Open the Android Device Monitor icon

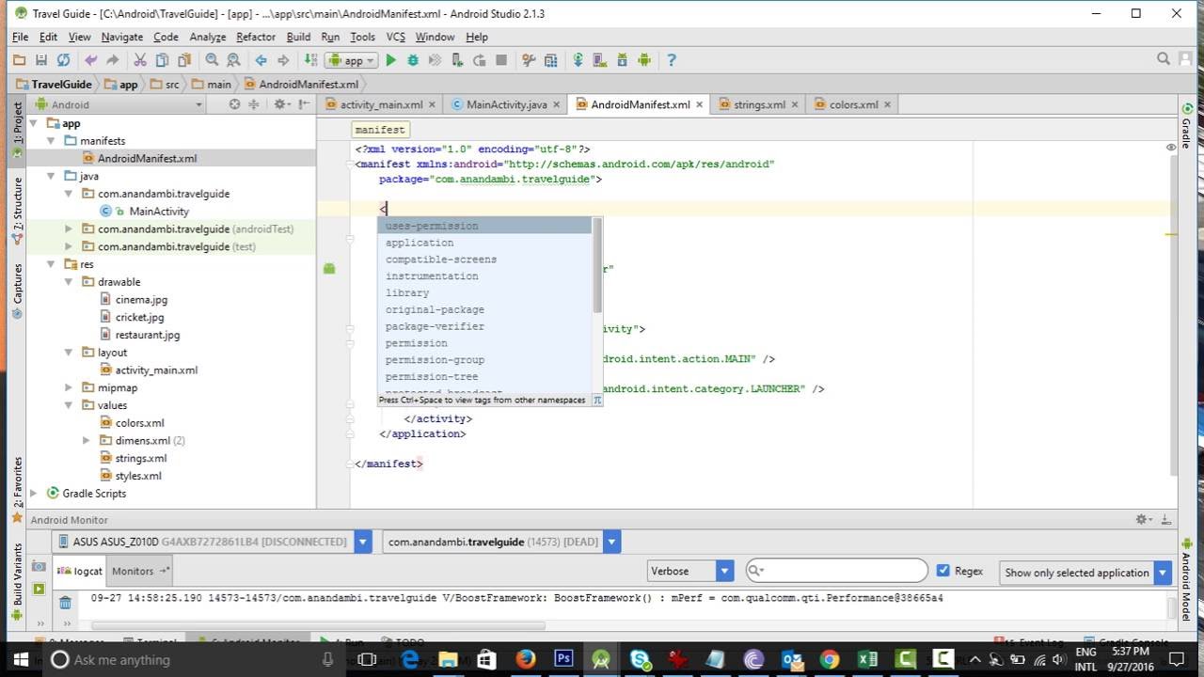point(644,60)
